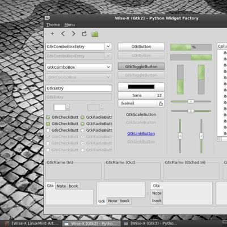Click the plus add icon in toolbar
The width and height of the screenshot is (227, 227).
coord(52,34)
